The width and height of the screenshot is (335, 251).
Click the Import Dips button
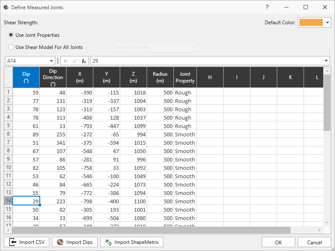75,242
